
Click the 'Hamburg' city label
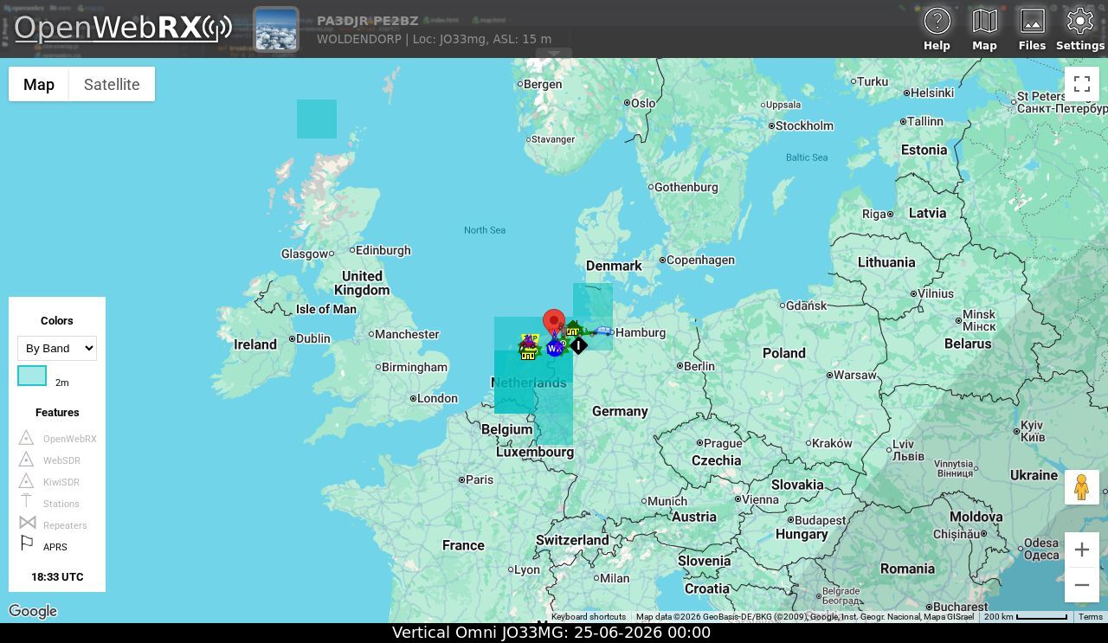[x=641, y=332]
